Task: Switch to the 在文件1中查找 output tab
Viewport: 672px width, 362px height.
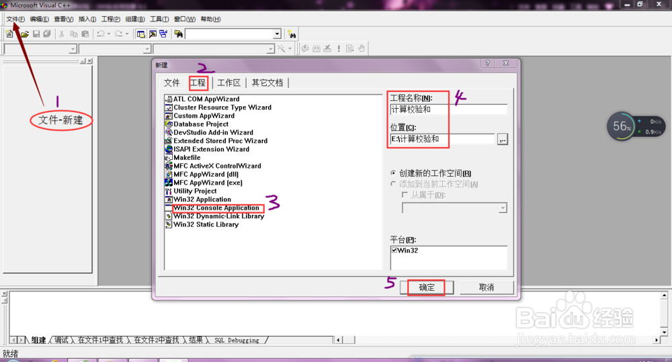Action: (100, 340)
